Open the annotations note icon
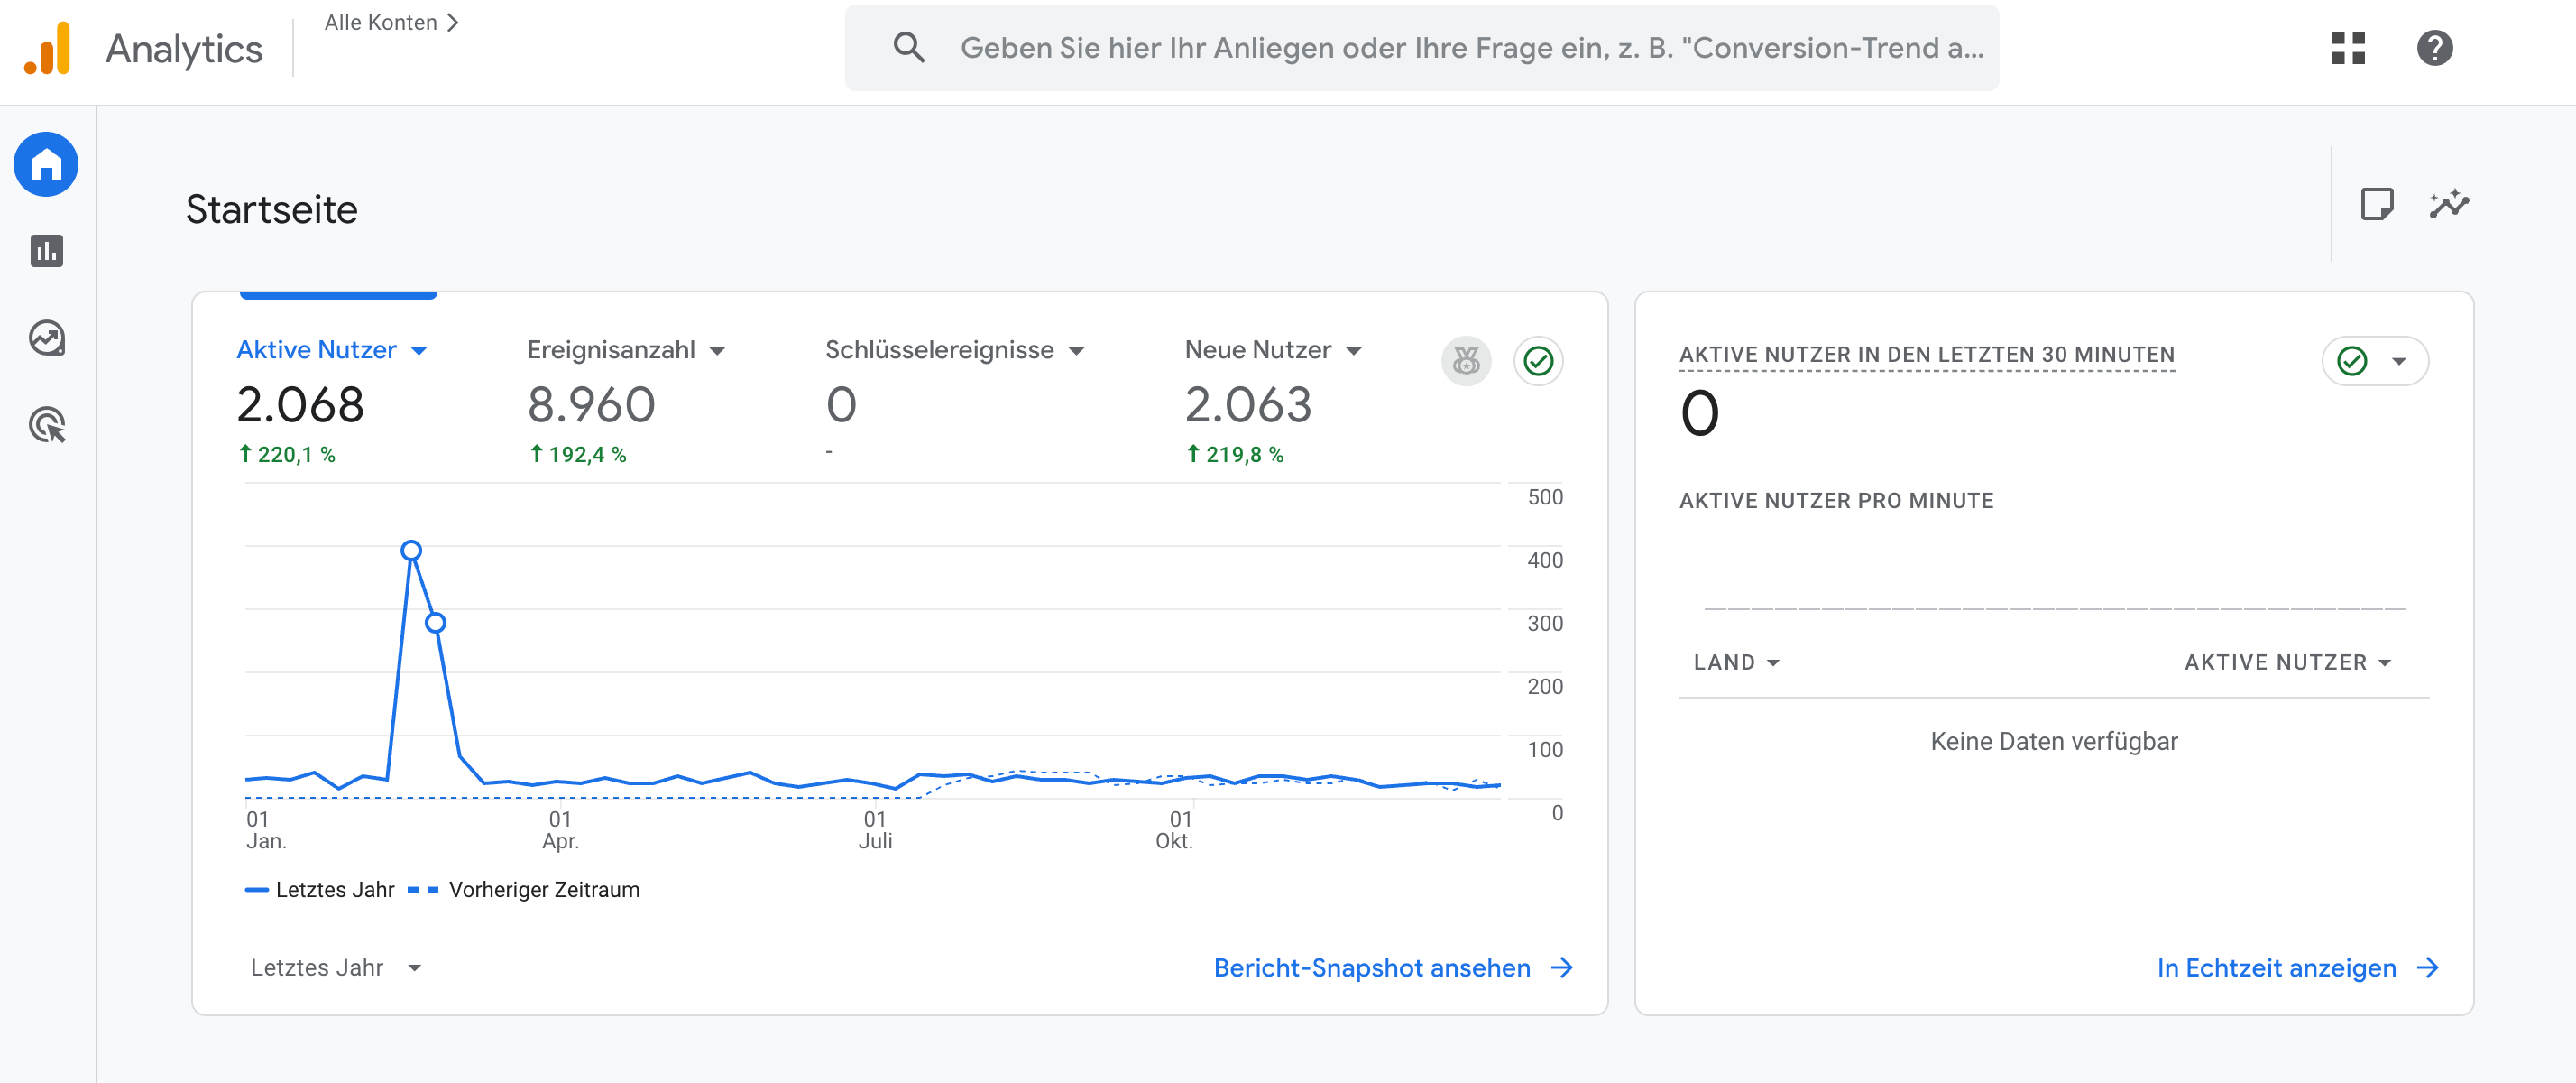This screenshot has height=1083, width=2576. (2376, 204)
